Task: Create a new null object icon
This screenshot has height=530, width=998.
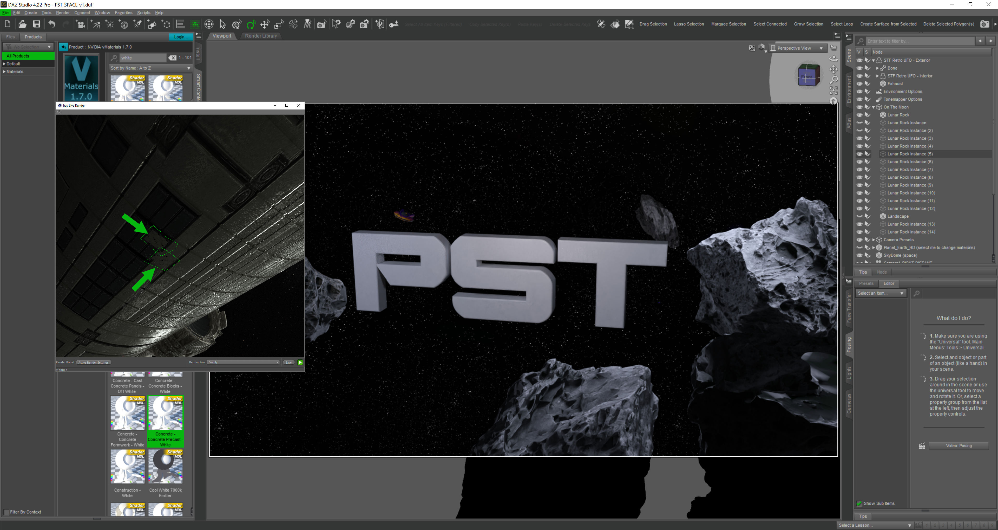Action: tap(166, 24)
